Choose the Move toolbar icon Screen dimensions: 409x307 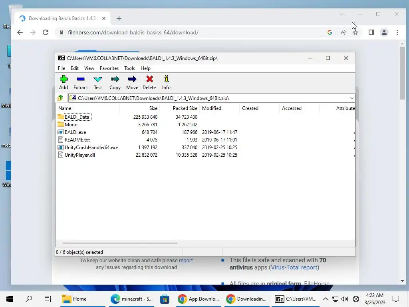tap(132, 82)
